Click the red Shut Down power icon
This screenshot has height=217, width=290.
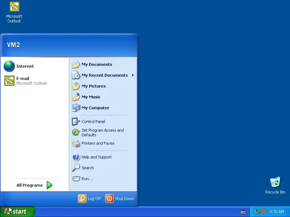(109, 199)
